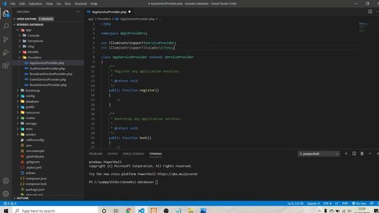379x213 pixels.
Task: Kill terminal with trash icon
Action: coord(362,154)
